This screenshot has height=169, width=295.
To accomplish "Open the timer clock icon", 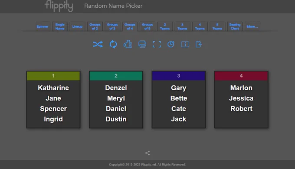I will click(x=171, y=44).
